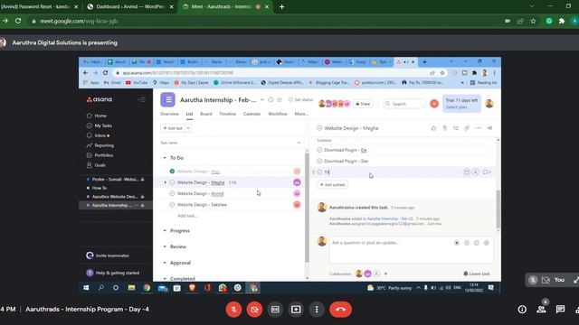579x325 pixels.
Task: Open project title dropdown chevron
Action: click(262, 100)
